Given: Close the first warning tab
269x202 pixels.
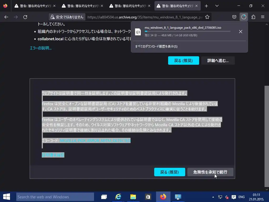Looking at the screenshot, I should (x=54, y=6).
